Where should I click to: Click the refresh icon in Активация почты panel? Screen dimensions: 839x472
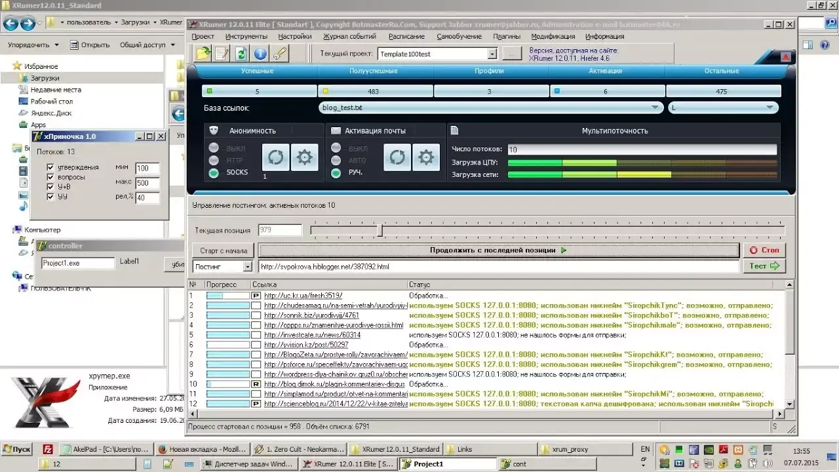click(397, 158)
